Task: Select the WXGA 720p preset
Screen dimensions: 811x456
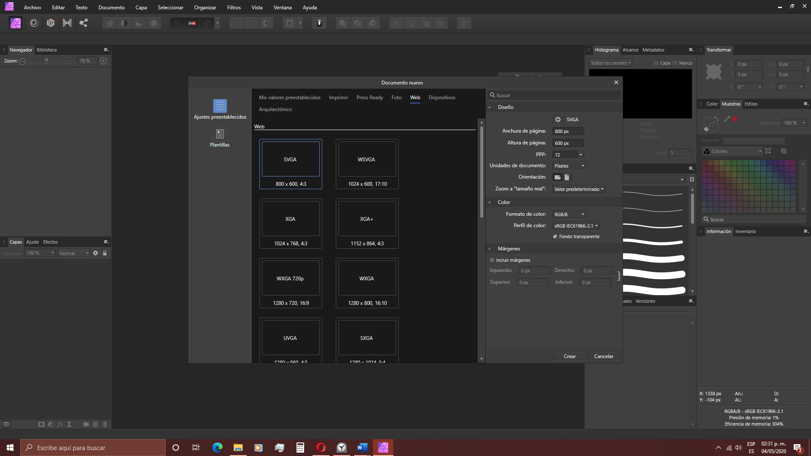Action: coord(291,283)
